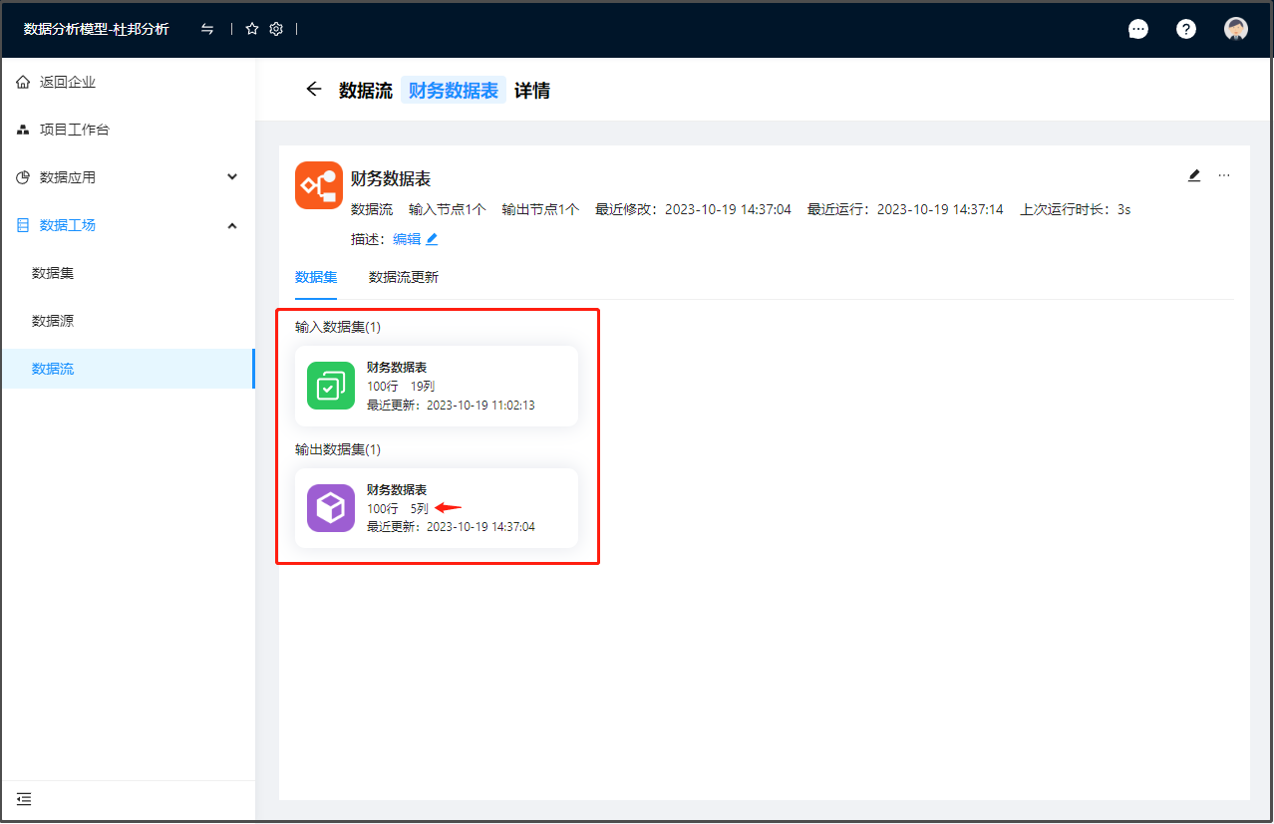1274x824 pixels.
Task: Open the chat messages icon
Action: tap(1137, 29)
